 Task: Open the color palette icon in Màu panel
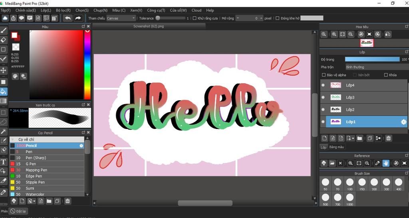pyautogui.click(x=15, y=76)
